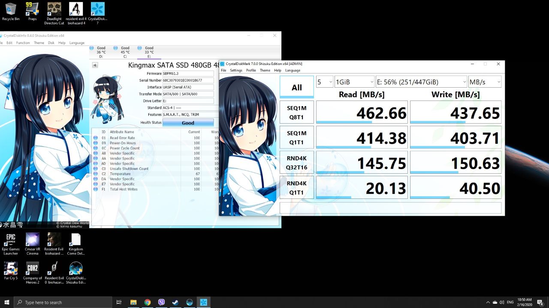
Task: Click the Firmware field SBFM61.3
Action: pos(188,74)
